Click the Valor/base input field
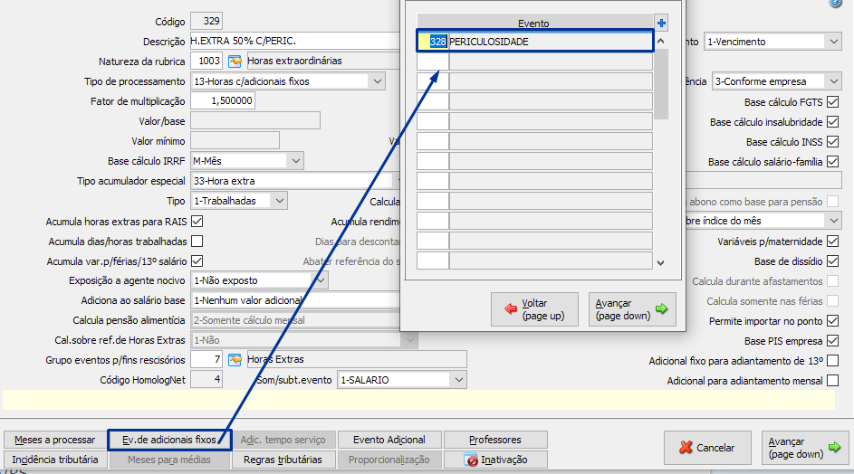 [255, 121]
